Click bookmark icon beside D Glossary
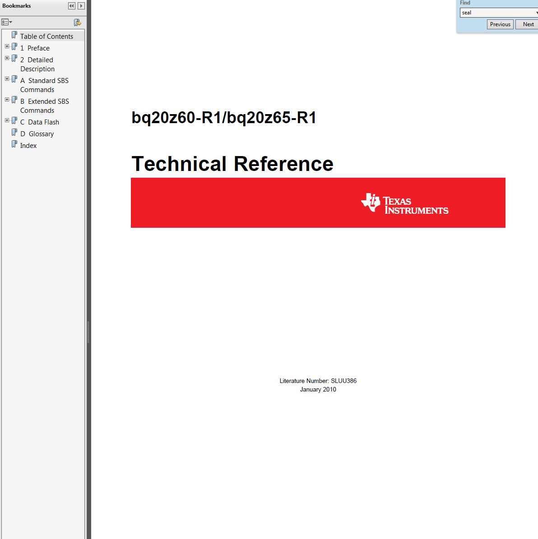 (14, 132)
